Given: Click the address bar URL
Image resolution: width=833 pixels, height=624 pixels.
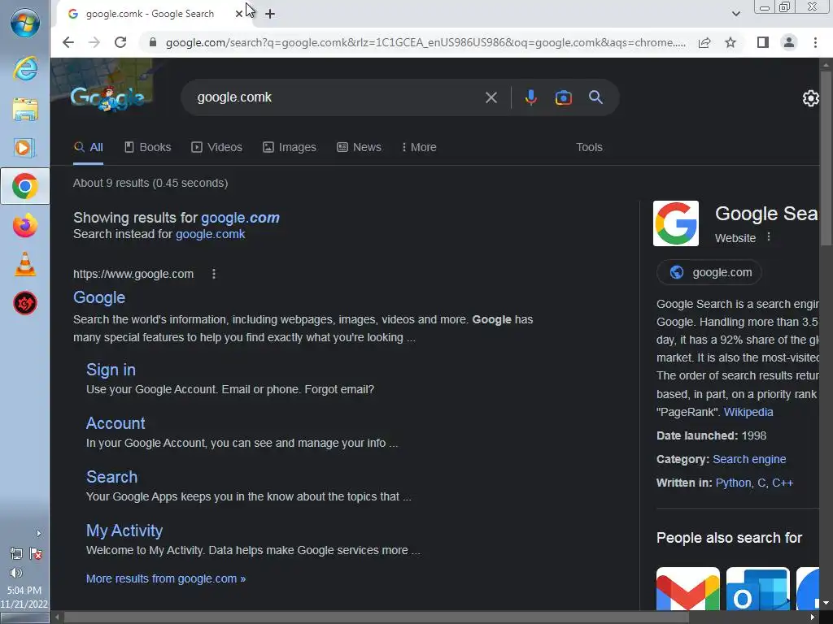Looking at the screenshot, I should (x=425, y=42).
